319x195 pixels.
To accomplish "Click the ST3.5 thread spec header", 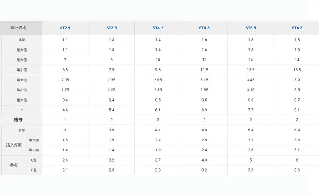I will (111, 28).
